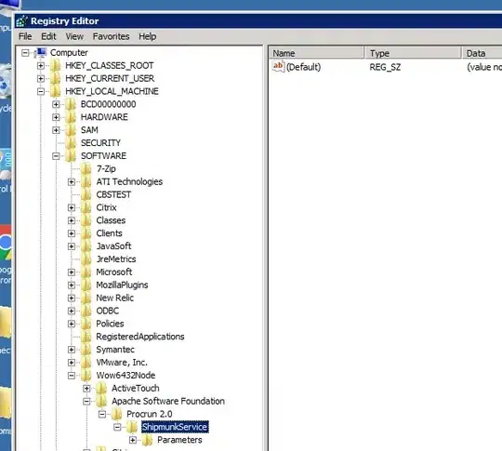Expand the Parameters subkey
Image resolution: width=502 pixels, height=451 pixels.
pos(133,440)
